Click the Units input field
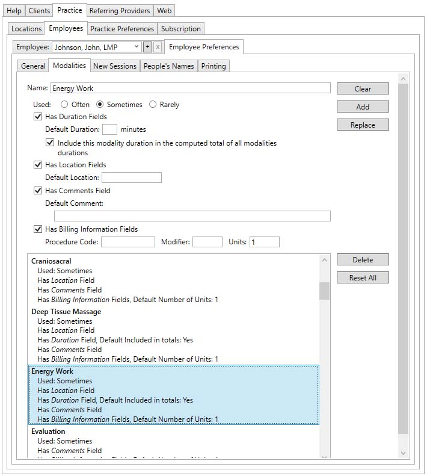 pos(265,242)
